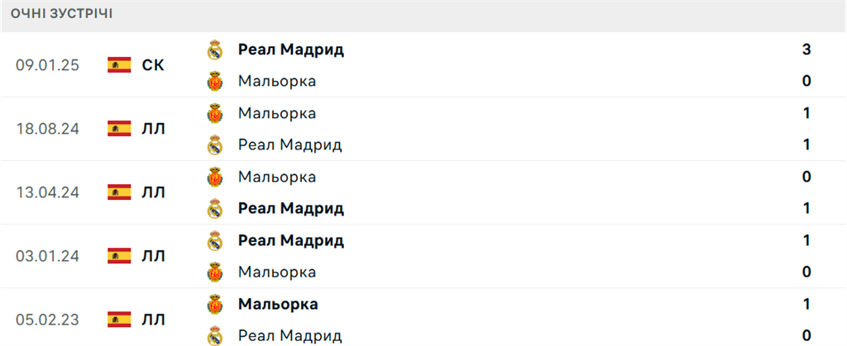Click Mallorca crest in 18.08.24 match
The height and width of the screenshot is (346, 847).
coord(215,113)
